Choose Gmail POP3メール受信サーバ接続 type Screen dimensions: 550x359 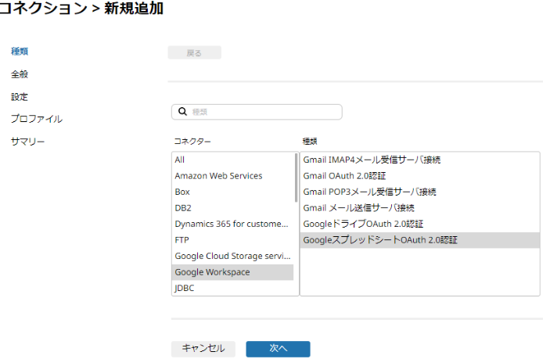click(420, 192)
